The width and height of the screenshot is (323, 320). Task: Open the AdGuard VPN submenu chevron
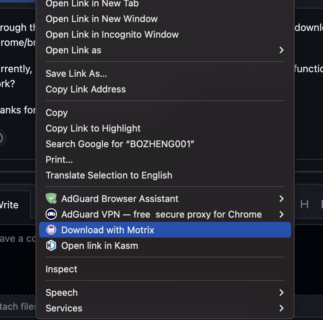[281, 214]
